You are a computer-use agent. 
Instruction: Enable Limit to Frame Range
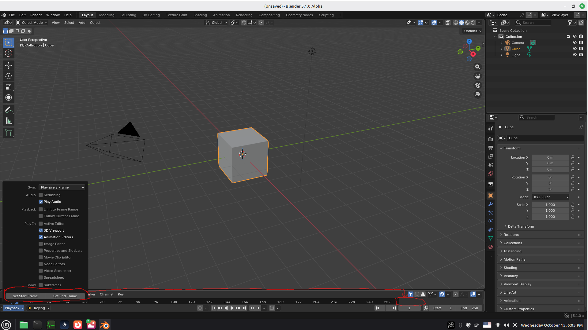(x=41, y=209)
